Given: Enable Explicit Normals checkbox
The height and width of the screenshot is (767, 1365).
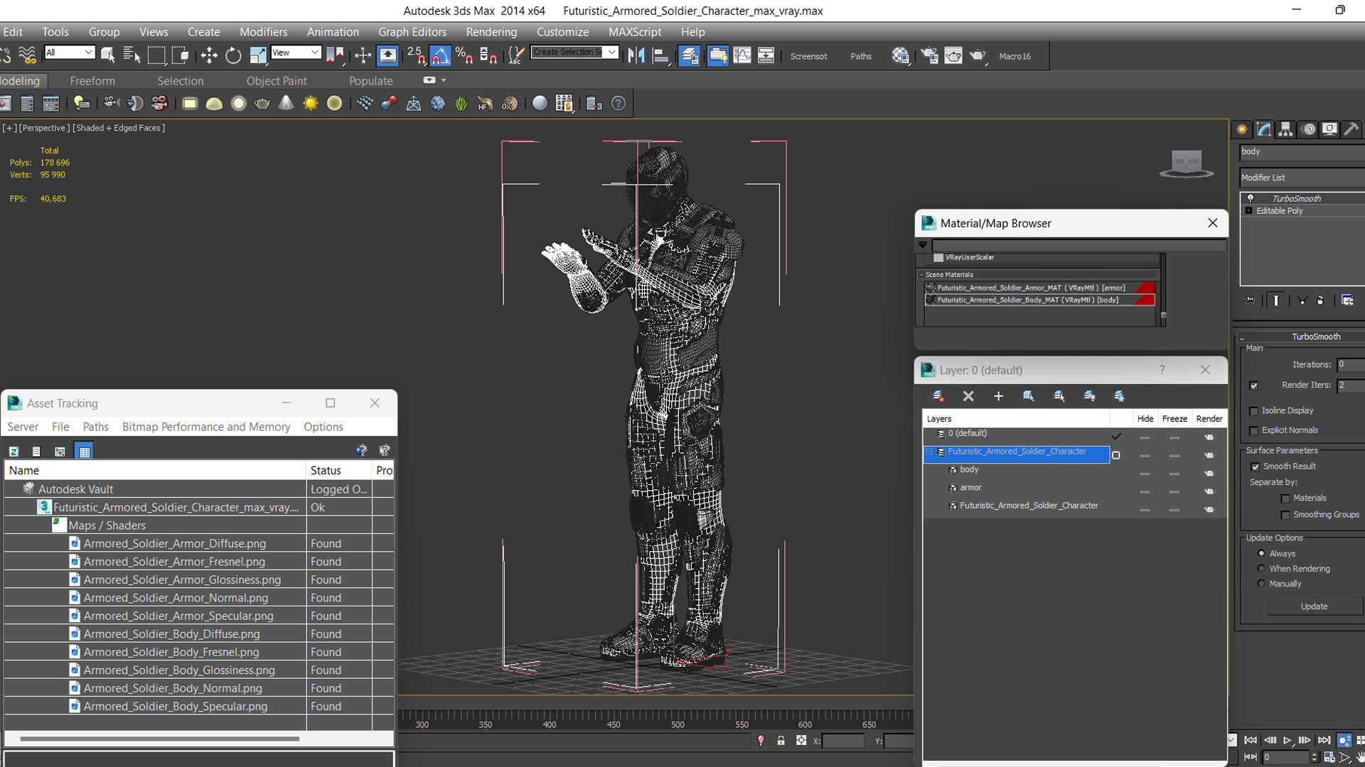Looking at the screenshot, I should pos(1254,430).
